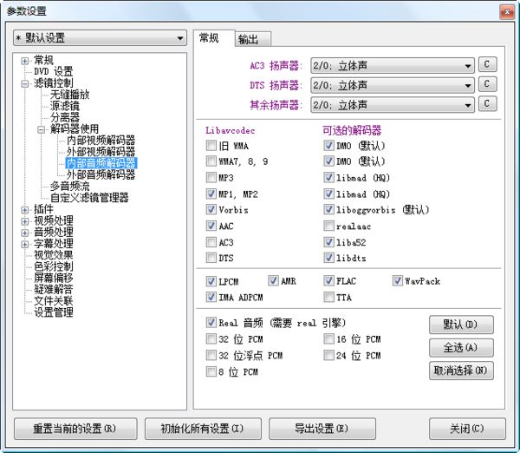Select 内部视频解码器 in the tree

click(x=101, y=140)
